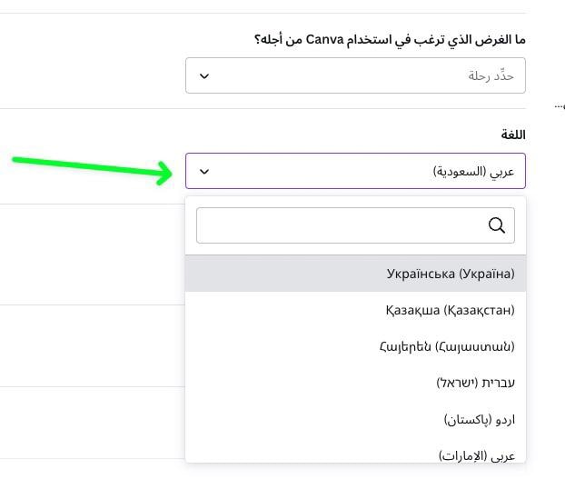
Task: Click the empty area left of Українська highlighted row
Action: [284, 274]
